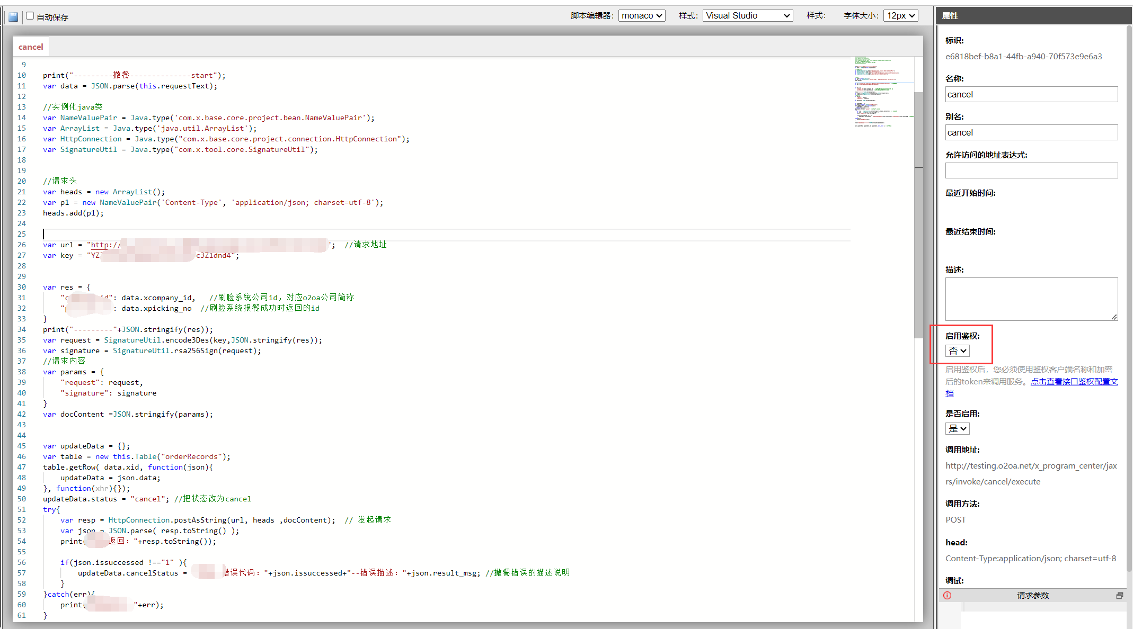Click inside the 描述 text area
Screen dimensions: 1133x629
[x=1031, y=299]
